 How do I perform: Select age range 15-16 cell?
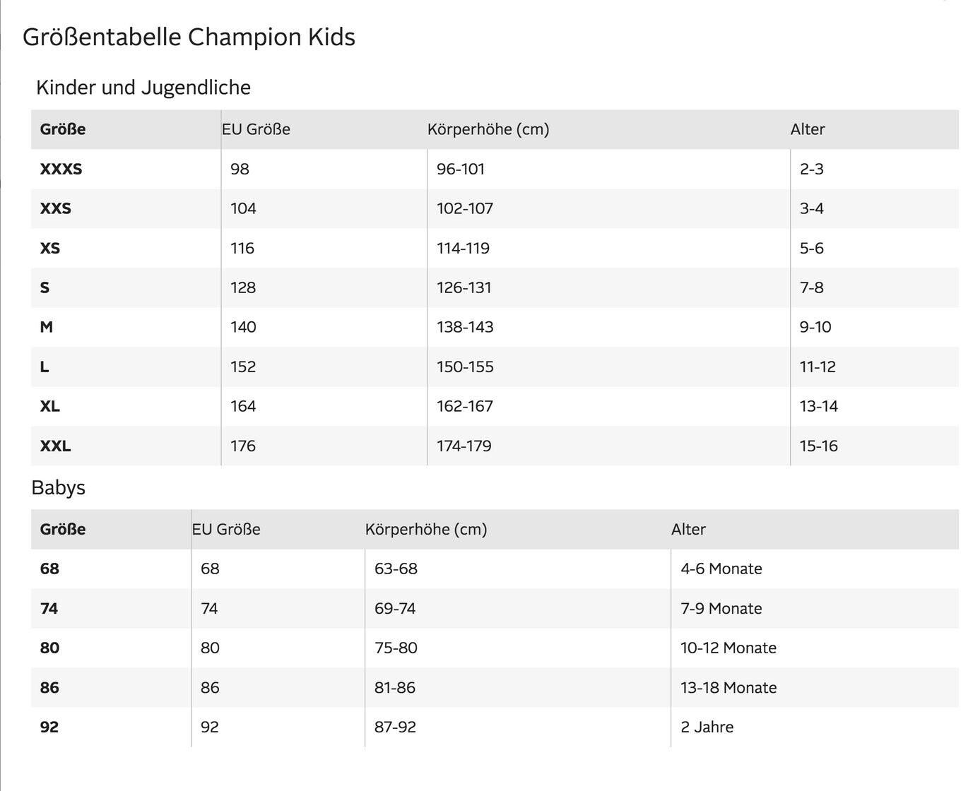(x=818, y=446)
